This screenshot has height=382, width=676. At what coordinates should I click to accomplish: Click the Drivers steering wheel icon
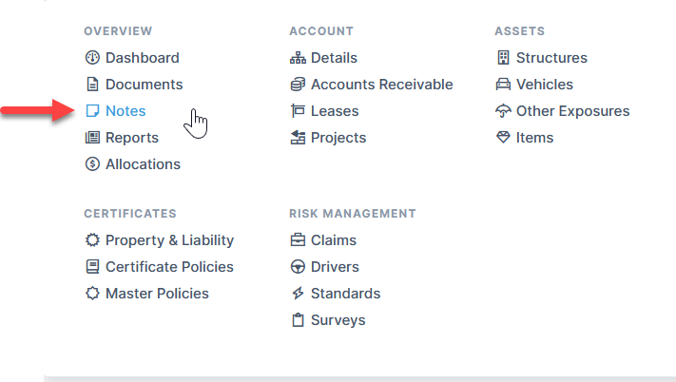coord(298,267)
